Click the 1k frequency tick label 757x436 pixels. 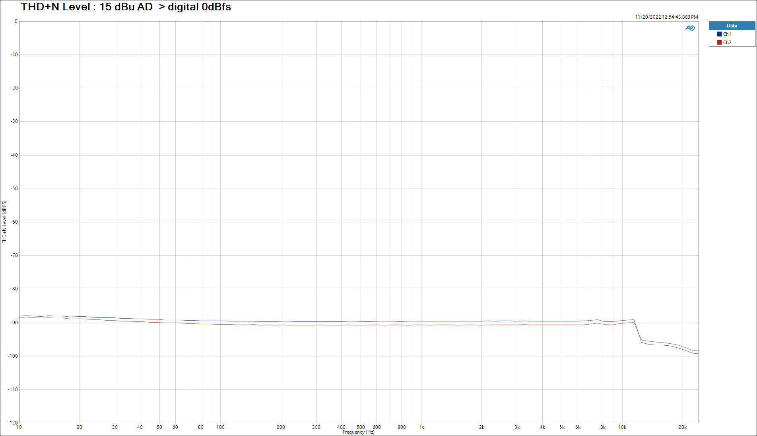[421, 427]
